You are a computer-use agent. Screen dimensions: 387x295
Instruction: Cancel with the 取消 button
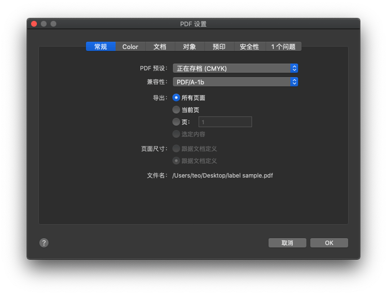click(287, 243)
